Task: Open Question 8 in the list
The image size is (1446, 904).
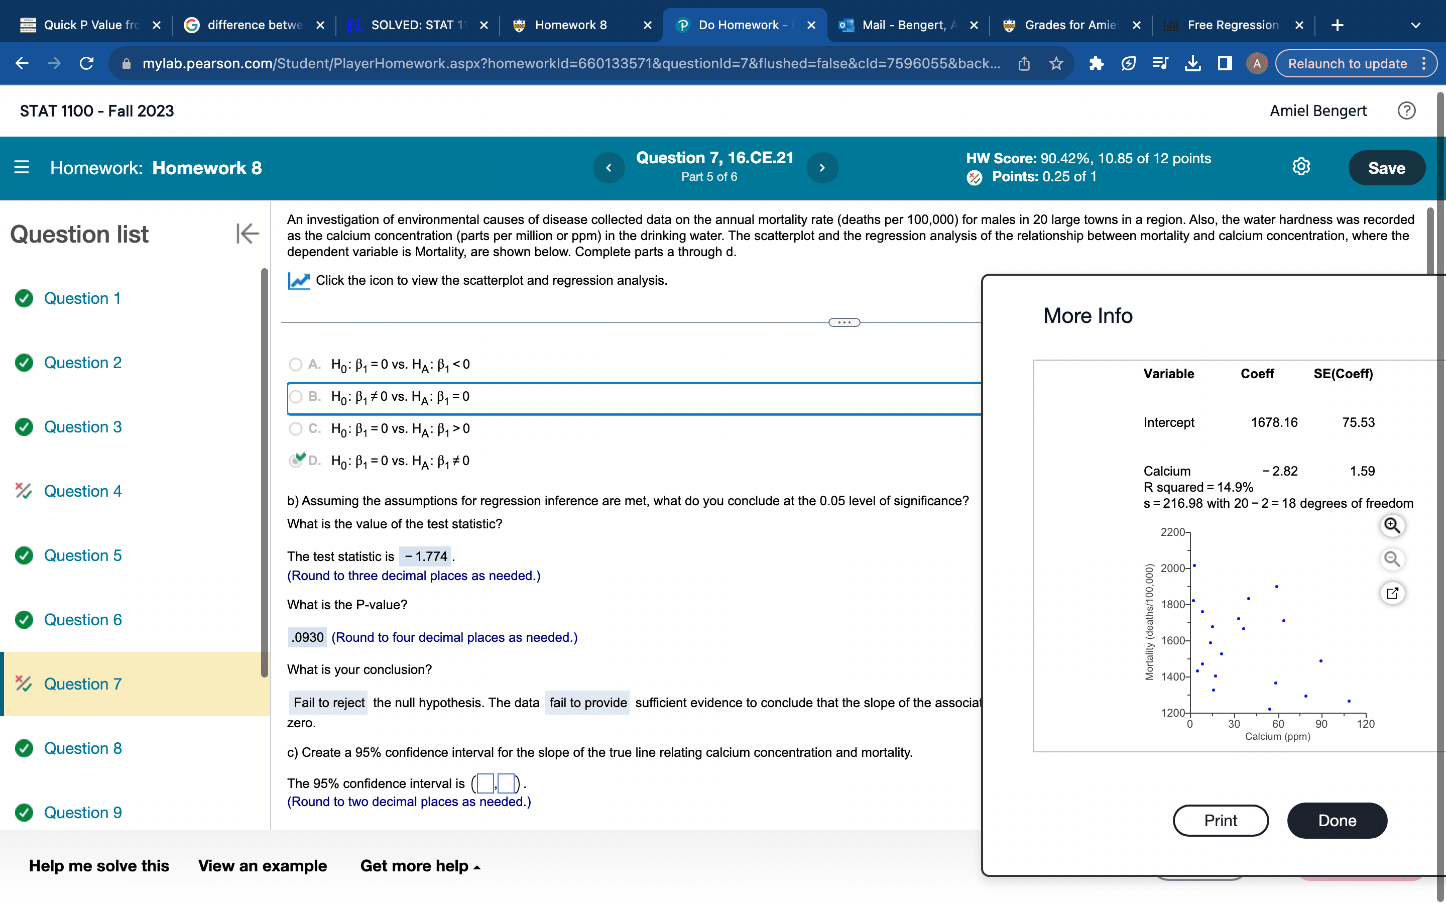Action: (x=82, y=748)
